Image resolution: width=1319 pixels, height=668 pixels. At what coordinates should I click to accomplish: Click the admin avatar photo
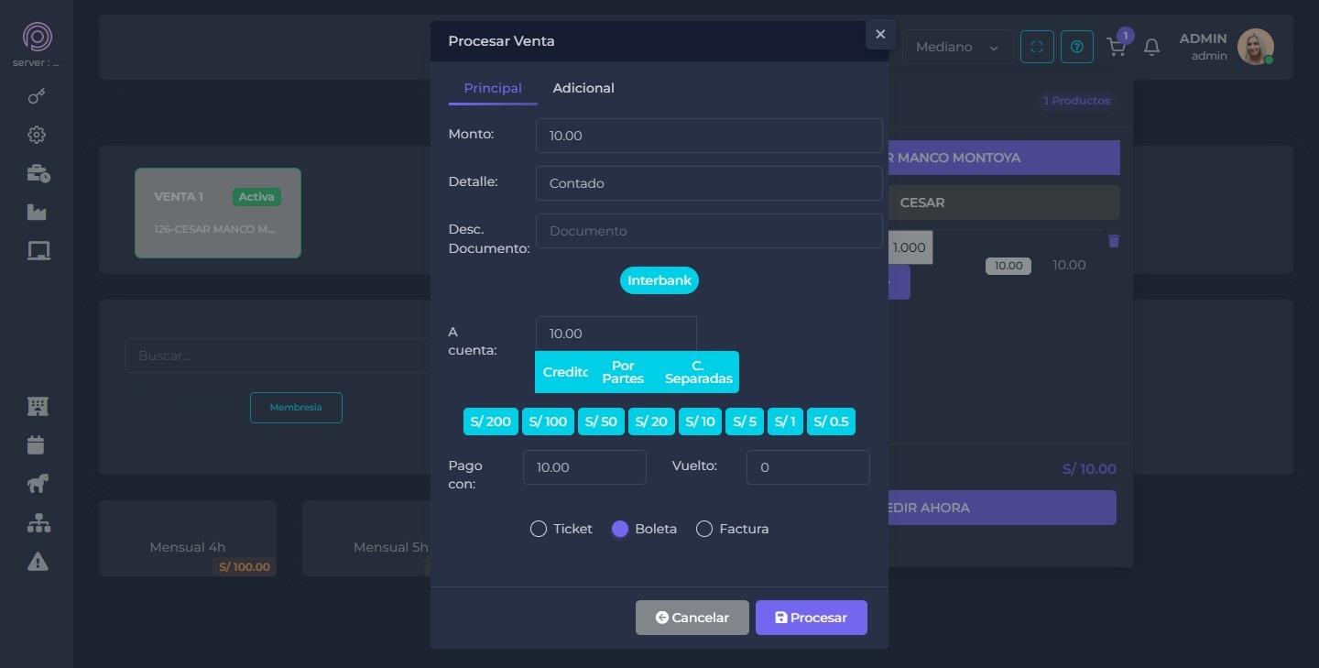[1255, 47]
